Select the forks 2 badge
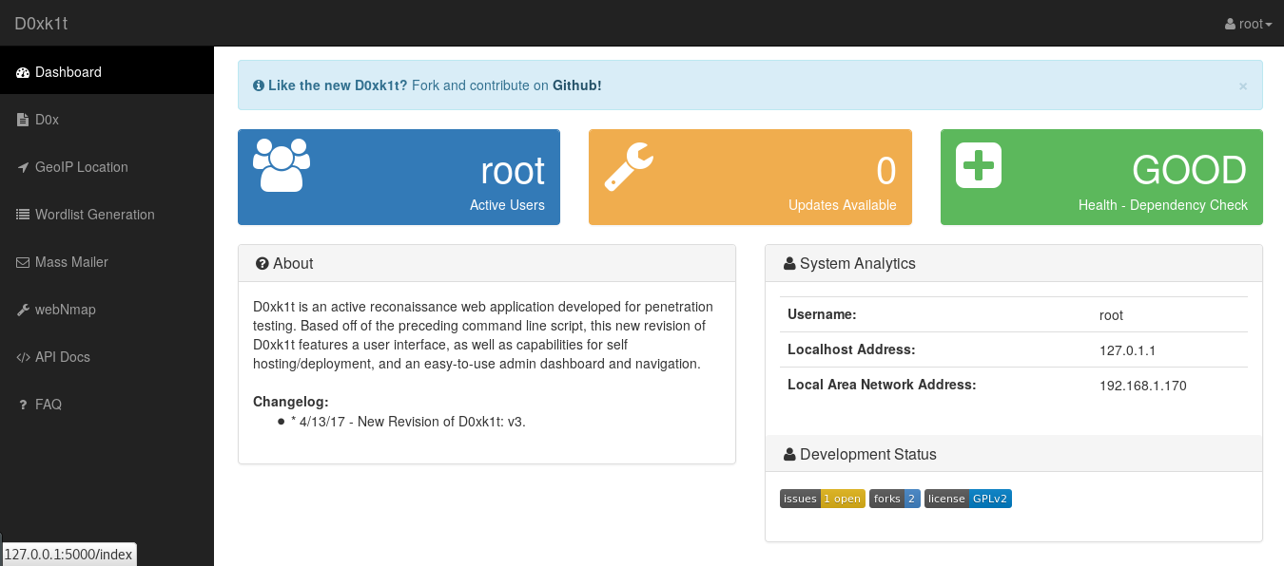Image resolution: width=1284 pixels, height=566 pixels. tap(894, 498)
